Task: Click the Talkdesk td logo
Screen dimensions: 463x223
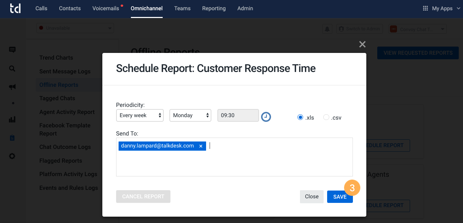Action: (15, 8)
